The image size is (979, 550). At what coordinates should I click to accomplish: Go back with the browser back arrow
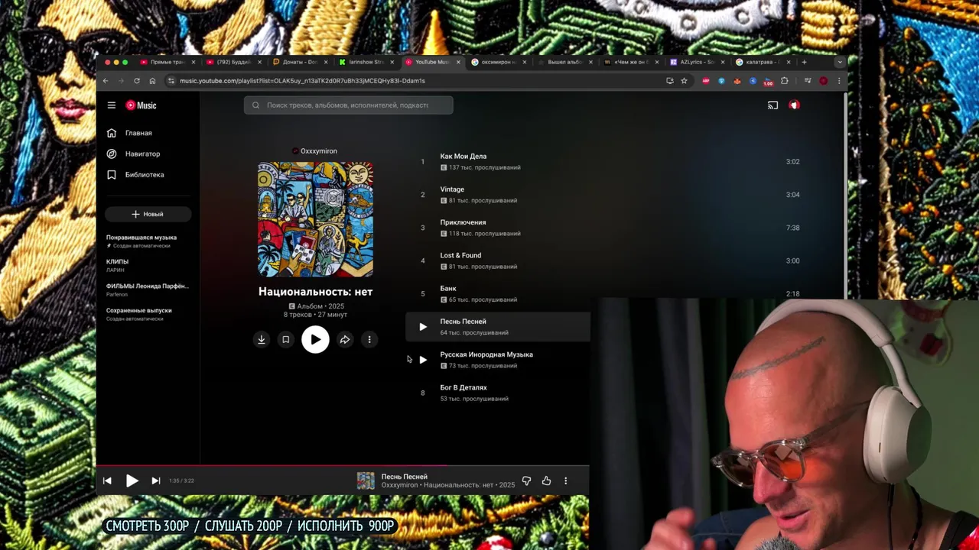pyautogui.click(x=106, y=81)
